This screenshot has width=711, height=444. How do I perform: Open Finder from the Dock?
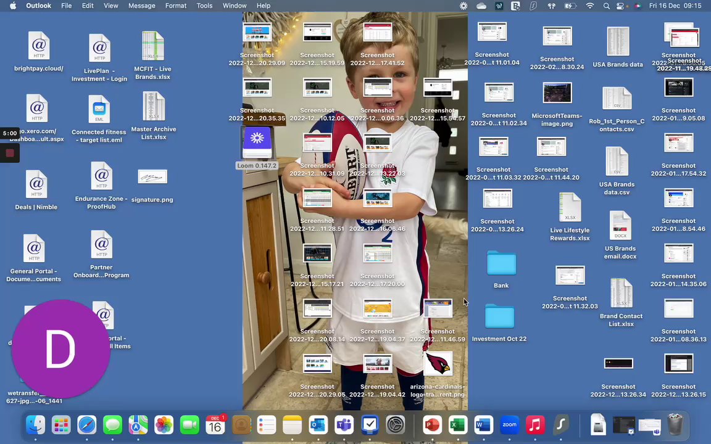[x=35, y=425]
